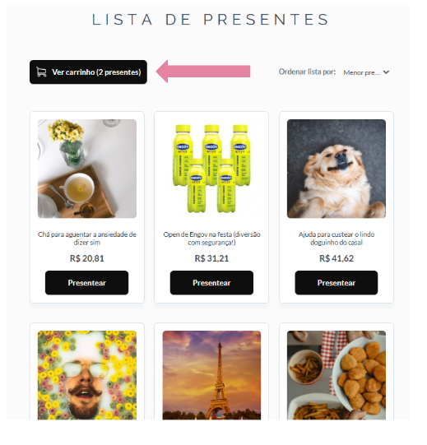
Task: Click the shopping cart icon
Action: click(41, 72)
